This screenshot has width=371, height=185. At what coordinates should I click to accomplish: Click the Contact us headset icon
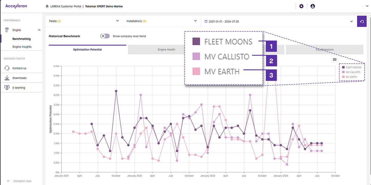7,68
